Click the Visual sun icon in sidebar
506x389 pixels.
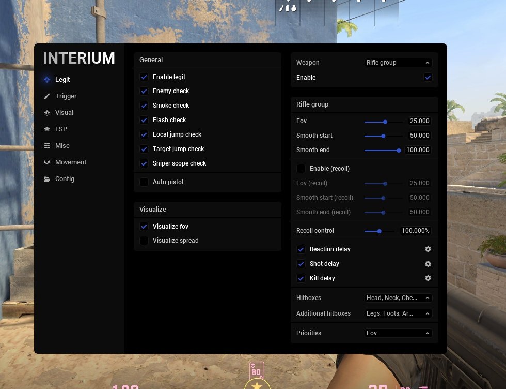point(47,113)
